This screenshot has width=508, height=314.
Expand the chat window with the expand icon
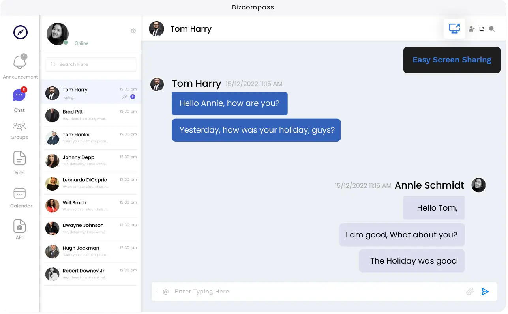(x=482, y=29)
